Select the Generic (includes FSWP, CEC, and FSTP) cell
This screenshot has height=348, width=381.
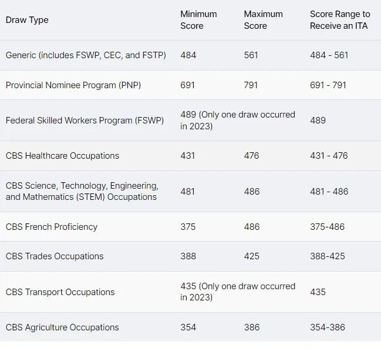pyautogui.click(x=86, y=55)
